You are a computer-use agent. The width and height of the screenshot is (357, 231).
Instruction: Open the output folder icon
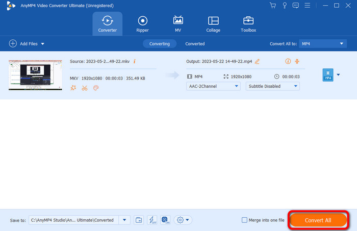[x=139, y=220]
